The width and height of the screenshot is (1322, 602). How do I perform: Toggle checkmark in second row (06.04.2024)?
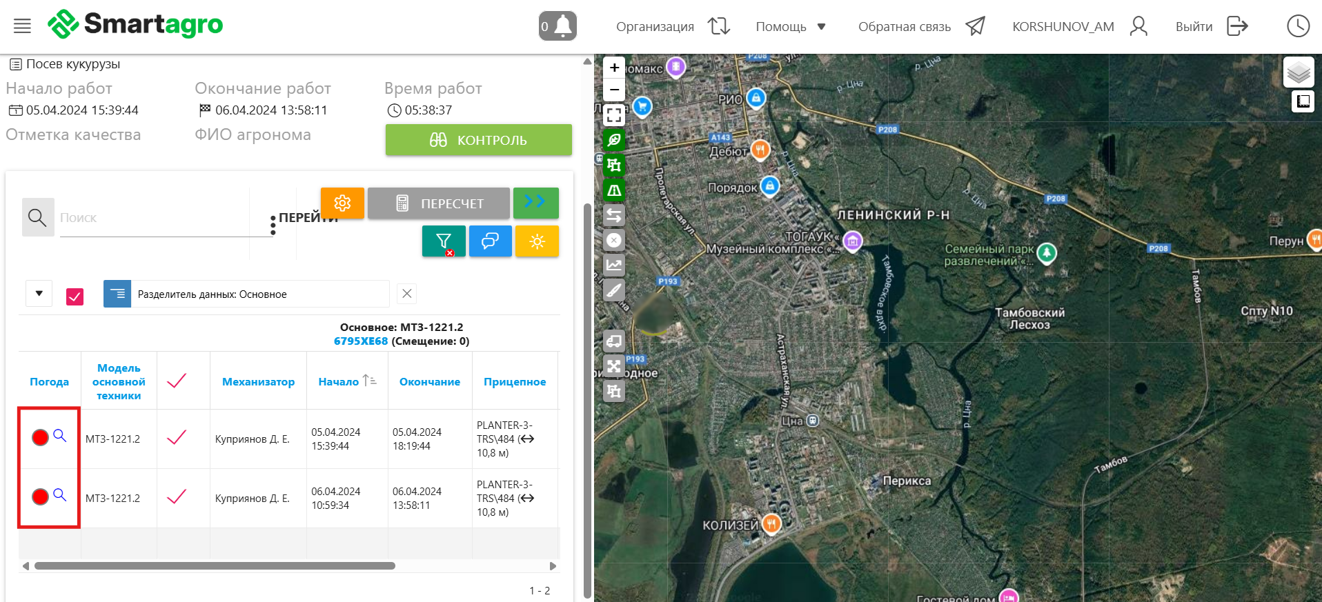[177, 497]
